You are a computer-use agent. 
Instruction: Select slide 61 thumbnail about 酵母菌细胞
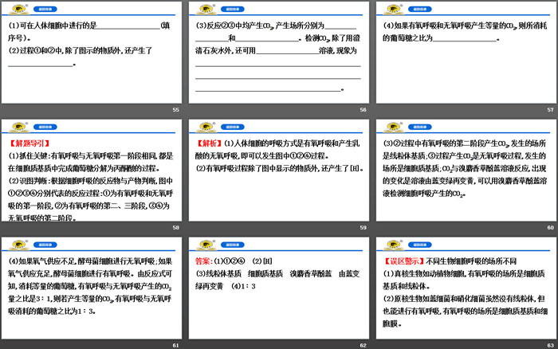92,288
